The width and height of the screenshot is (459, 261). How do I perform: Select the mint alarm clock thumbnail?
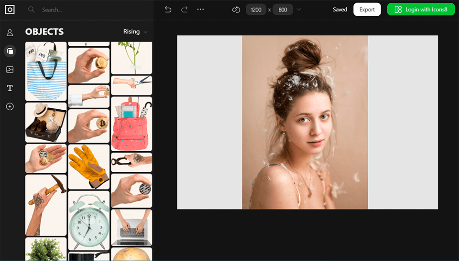coord(89,220)
